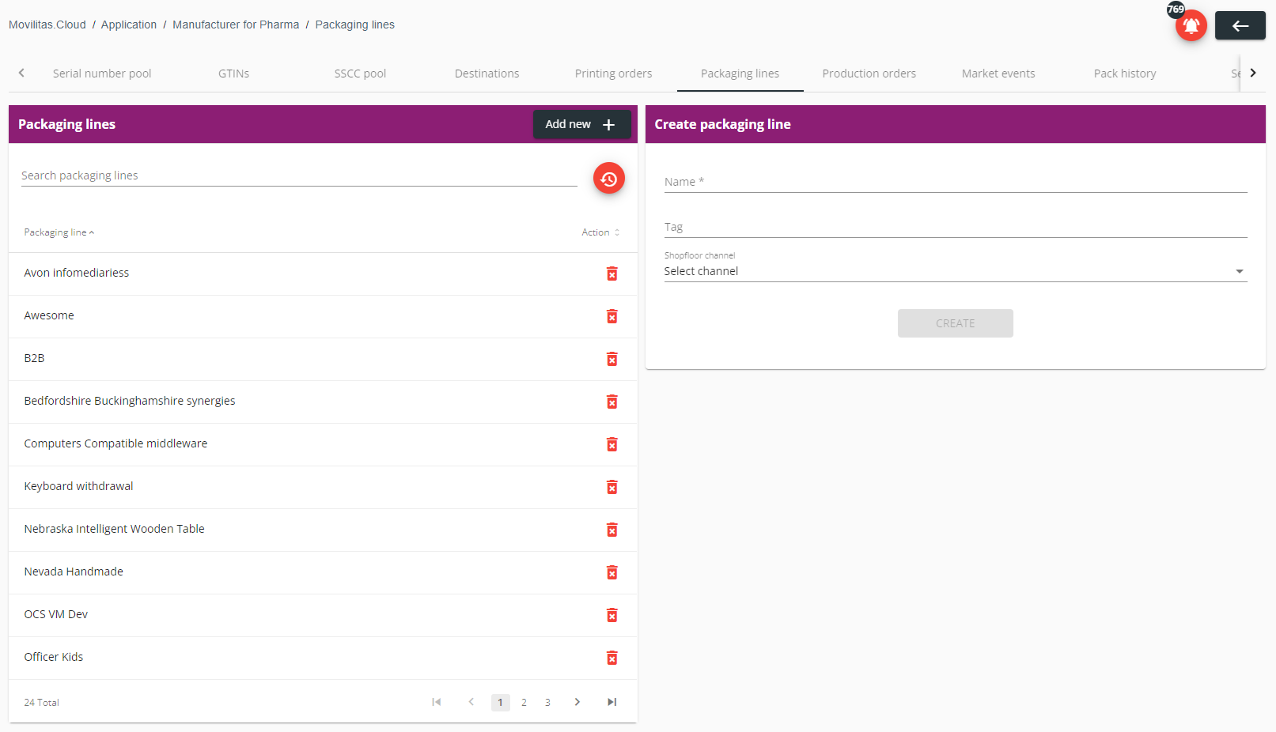Delete Computers Compatible middleware line
Image resolution: width=1276 pixels, height=732 pixels.
[x=611, y=444]
